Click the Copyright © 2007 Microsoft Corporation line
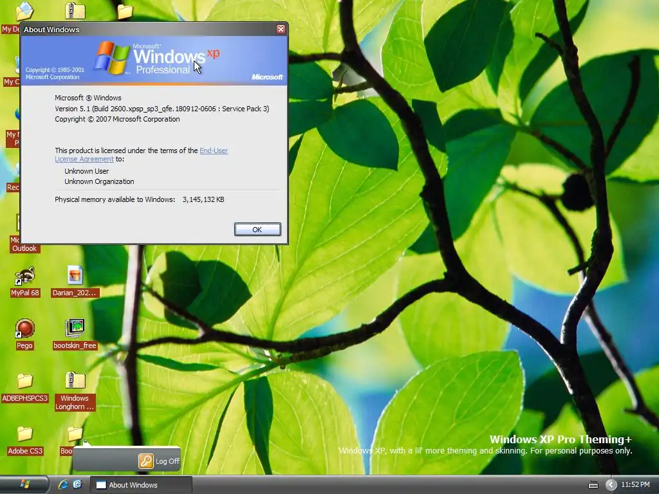 [117, 119]
